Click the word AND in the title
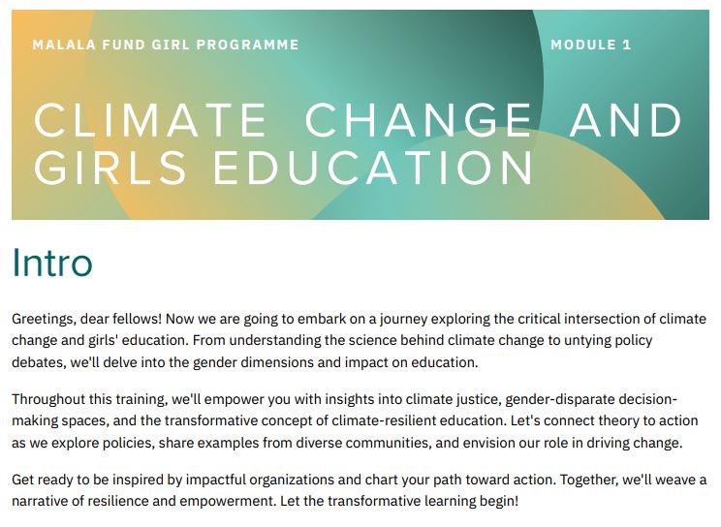Viewport: 721px width, 527px height. click(x=626, y=121)
